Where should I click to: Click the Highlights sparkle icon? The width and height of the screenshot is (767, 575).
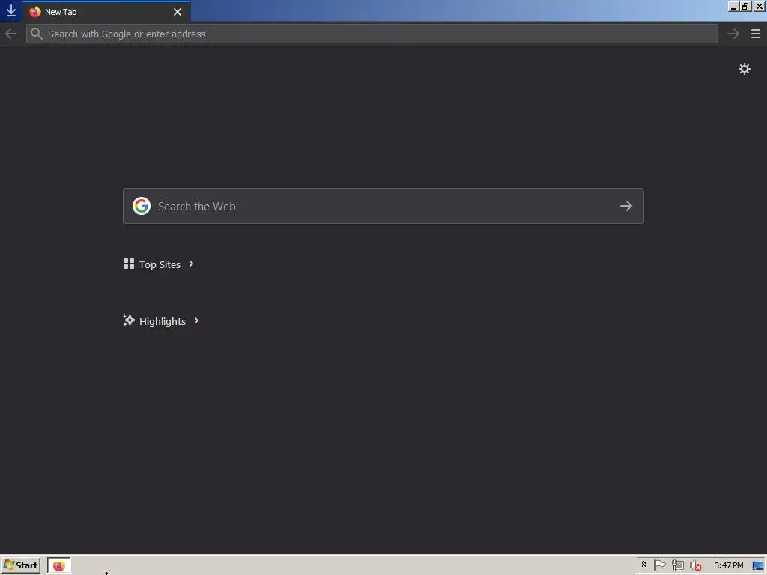point(129,320)
